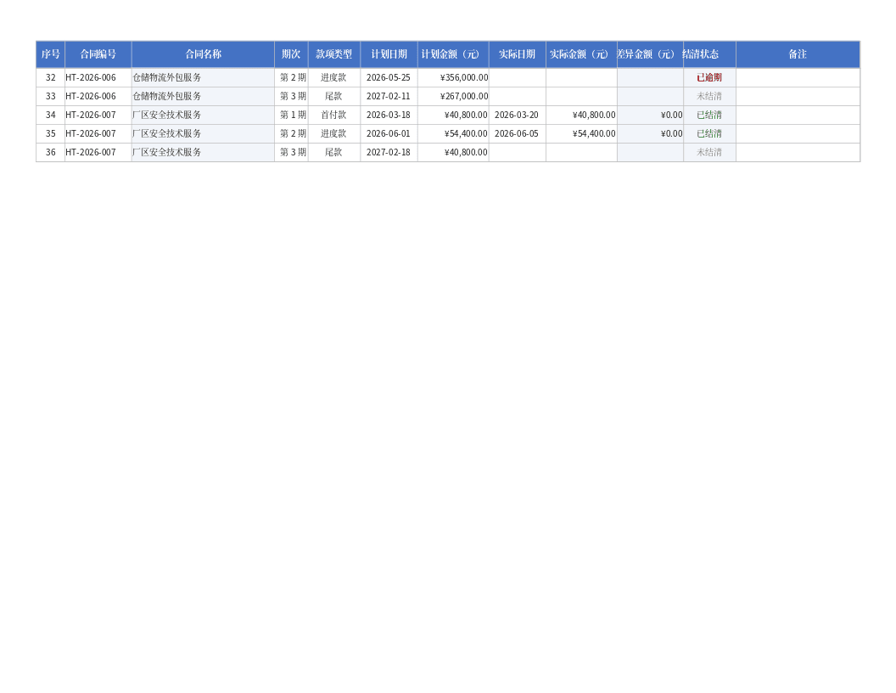896x693 pixels.
Task: Select planned amount ¥267,000.00 cell
Action: tap(453, 97)
